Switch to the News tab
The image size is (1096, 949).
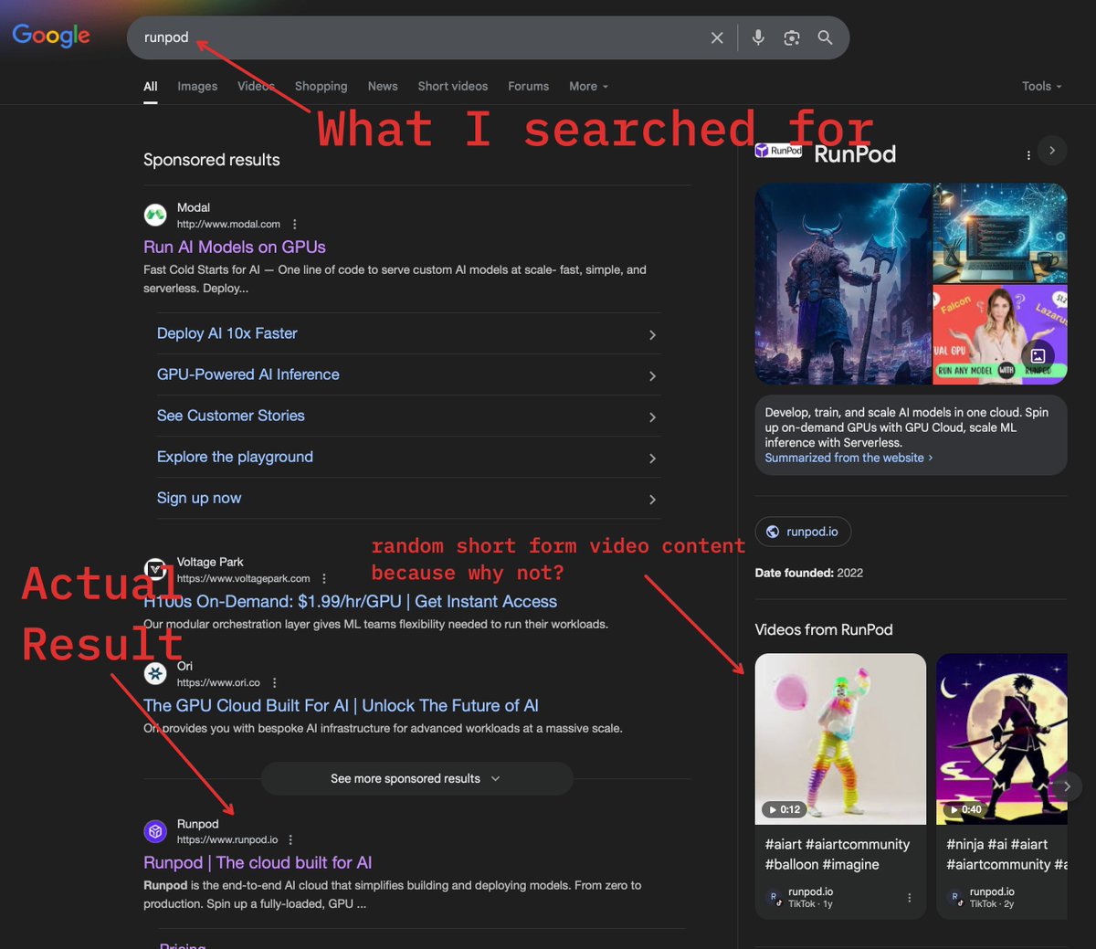click(x=383, y=86)
